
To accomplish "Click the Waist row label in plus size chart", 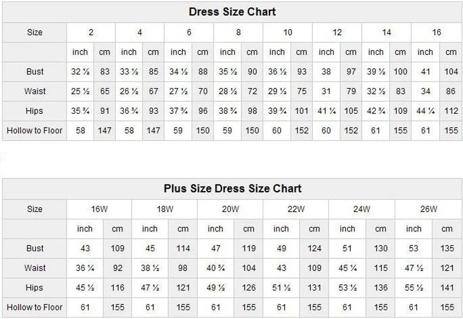I will point(35,268).
